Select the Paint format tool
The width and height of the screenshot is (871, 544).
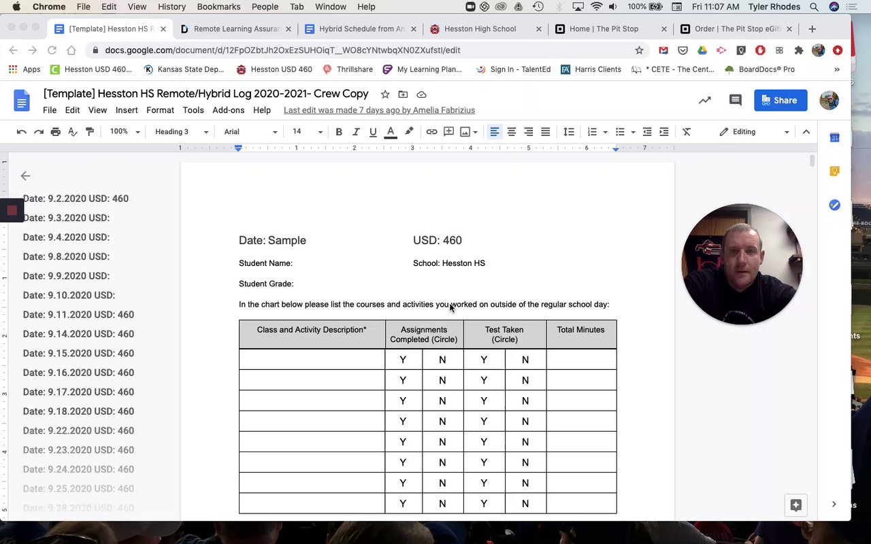point(90,132)
